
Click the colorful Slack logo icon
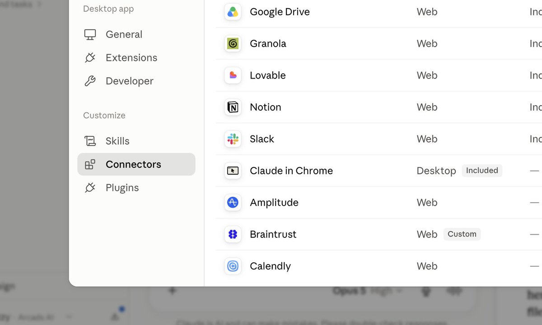click(233, 139)
